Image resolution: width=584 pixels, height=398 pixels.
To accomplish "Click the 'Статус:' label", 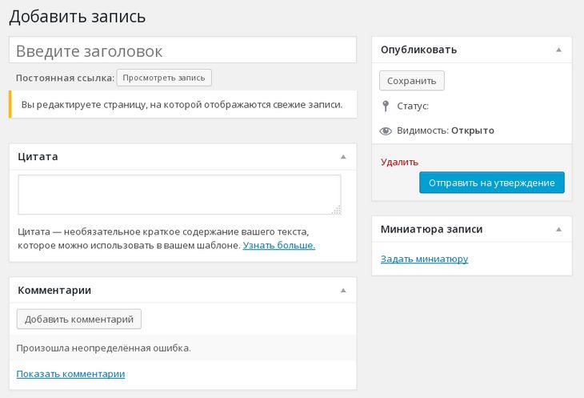I will (x=413, y=107).
